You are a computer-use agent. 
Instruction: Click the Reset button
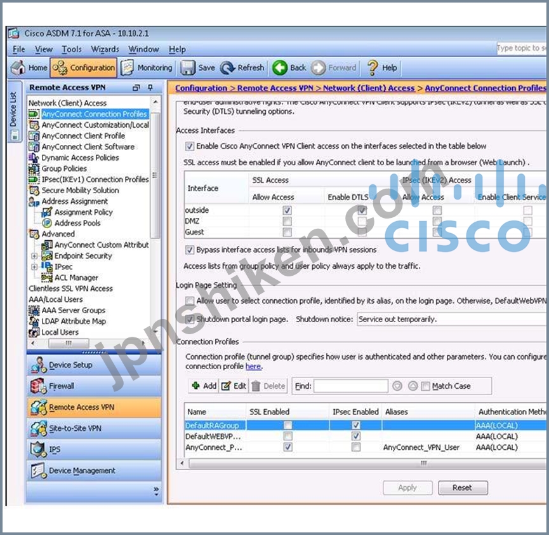pos(463,488)
